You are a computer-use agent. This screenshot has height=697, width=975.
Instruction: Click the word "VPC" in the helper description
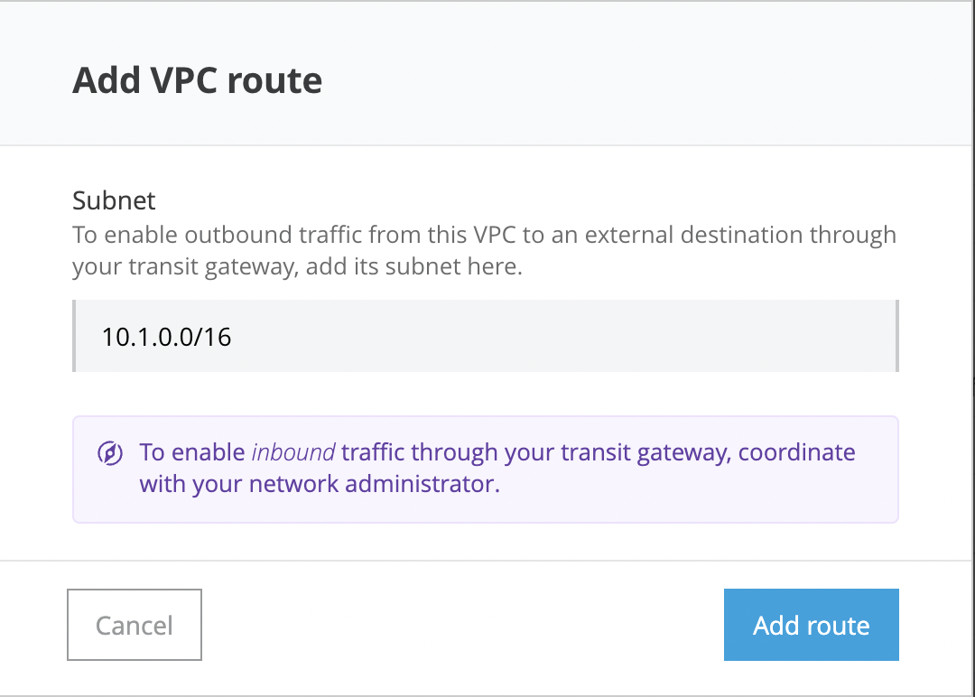tap(496, 236)
